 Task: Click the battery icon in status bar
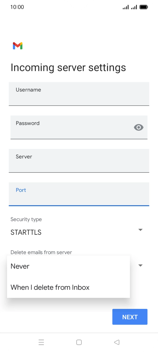(143, 7)
